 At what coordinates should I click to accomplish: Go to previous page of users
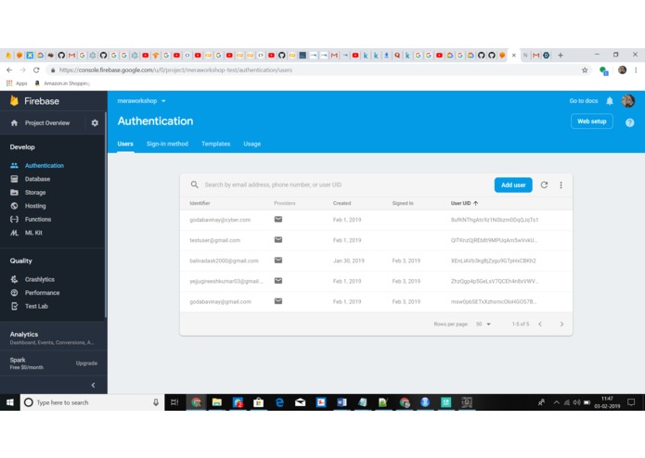tap(540, 324)
